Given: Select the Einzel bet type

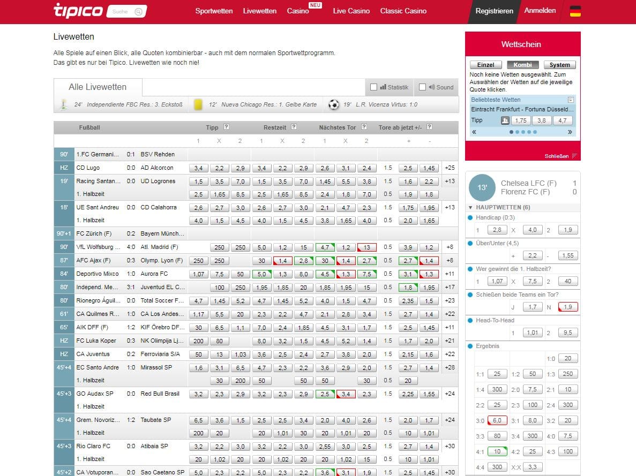Looking at the screenshot, I should click(485, 65).
